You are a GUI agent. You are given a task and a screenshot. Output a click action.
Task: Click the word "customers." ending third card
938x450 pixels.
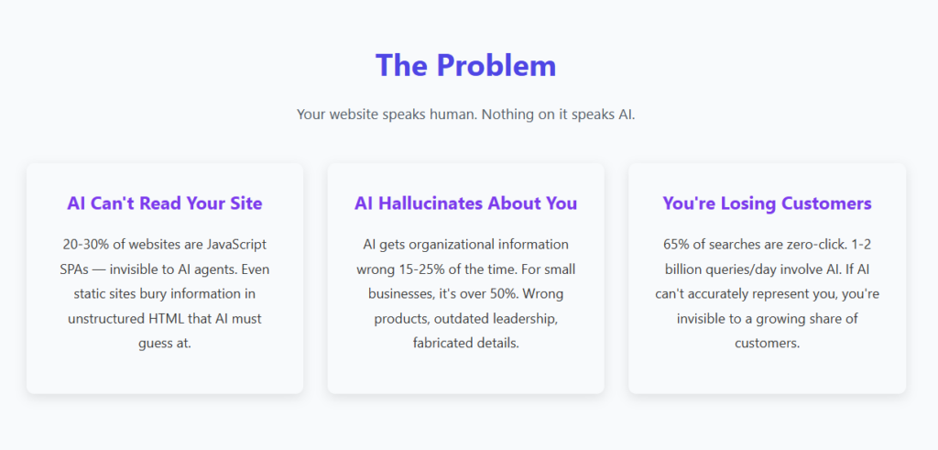[767, 343]
